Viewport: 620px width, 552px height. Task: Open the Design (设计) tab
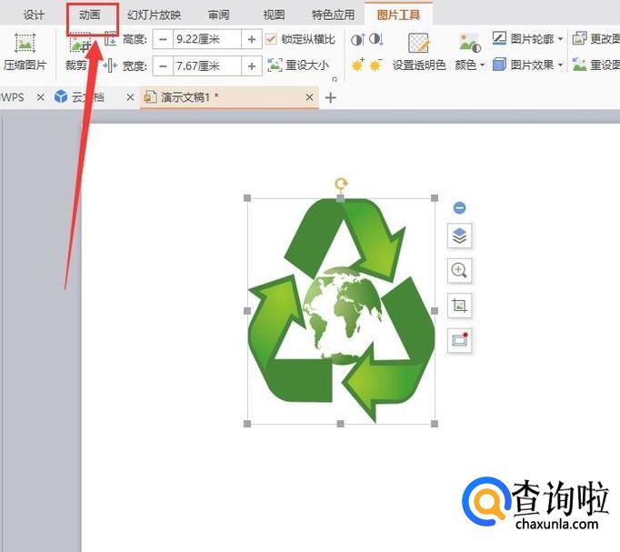(x=34, y=15)
